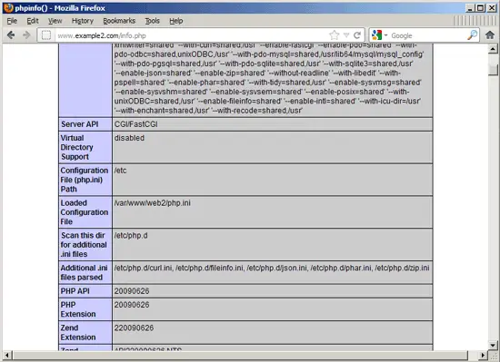The height and width of the screenshot is (362, 500).
Task: Click the 'PHP API' label
Action: point(85,291)
